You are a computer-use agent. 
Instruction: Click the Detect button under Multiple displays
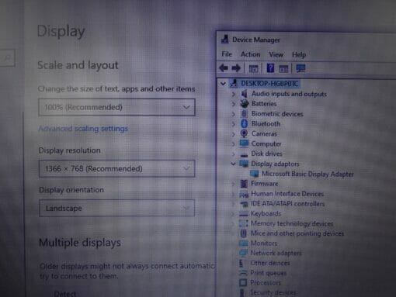click(x=65, y=294)
